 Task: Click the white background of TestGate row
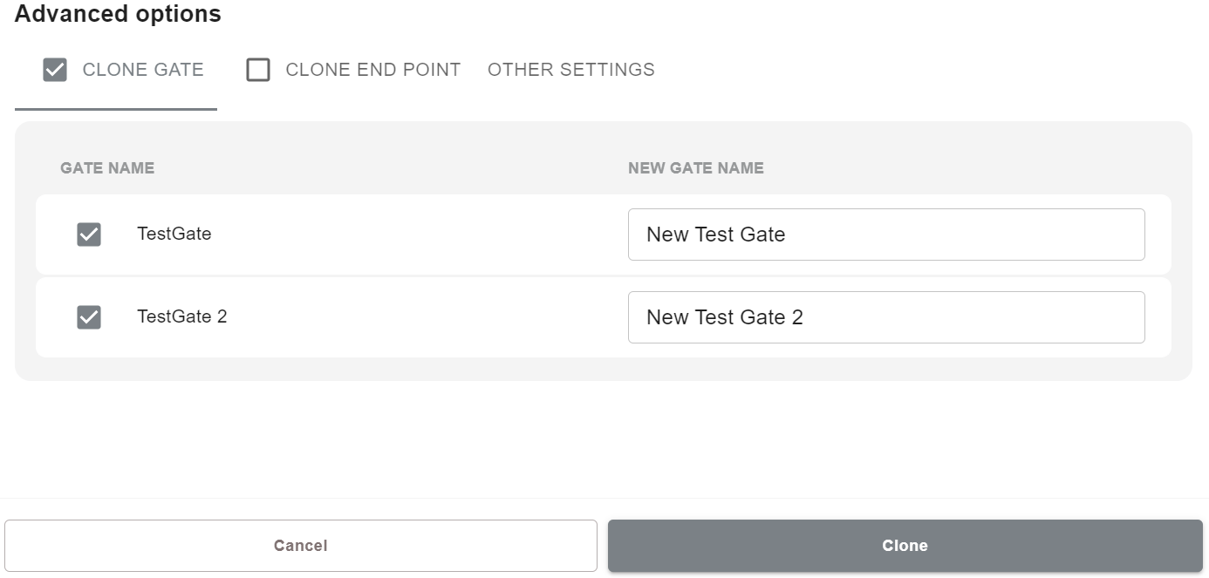[x=419, y=235]
